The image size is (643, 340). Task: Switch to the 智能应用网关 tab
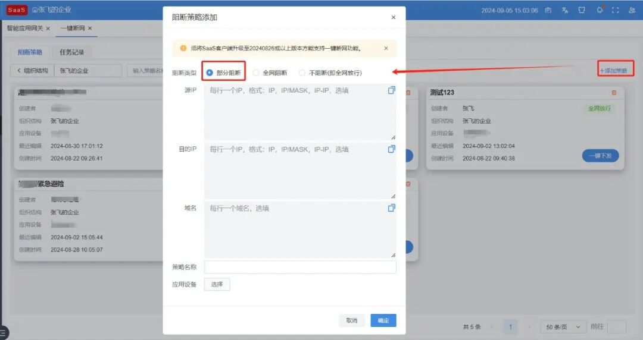(x=25, y=29)
